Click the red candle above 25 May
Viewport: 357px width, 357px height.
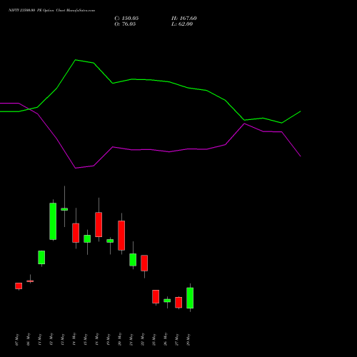(x=156, y=296)
